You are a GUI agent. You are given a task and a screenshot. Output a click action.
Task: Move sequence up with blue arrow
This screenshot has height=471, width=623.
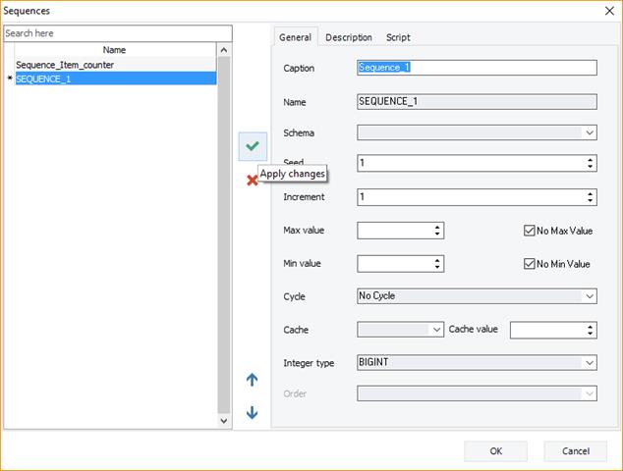252,380
